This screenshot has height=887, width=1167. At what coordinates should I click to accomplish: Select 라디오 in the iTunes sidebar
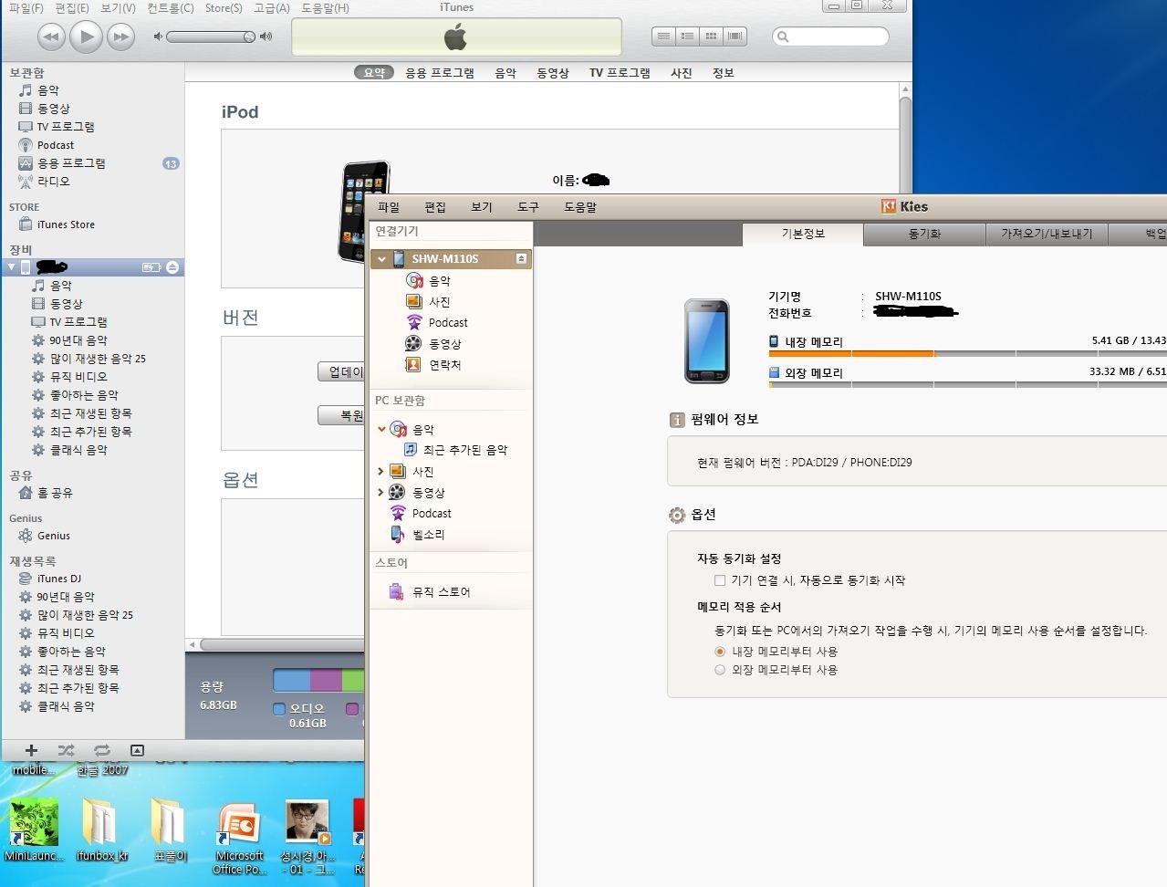tap(53, 182)
